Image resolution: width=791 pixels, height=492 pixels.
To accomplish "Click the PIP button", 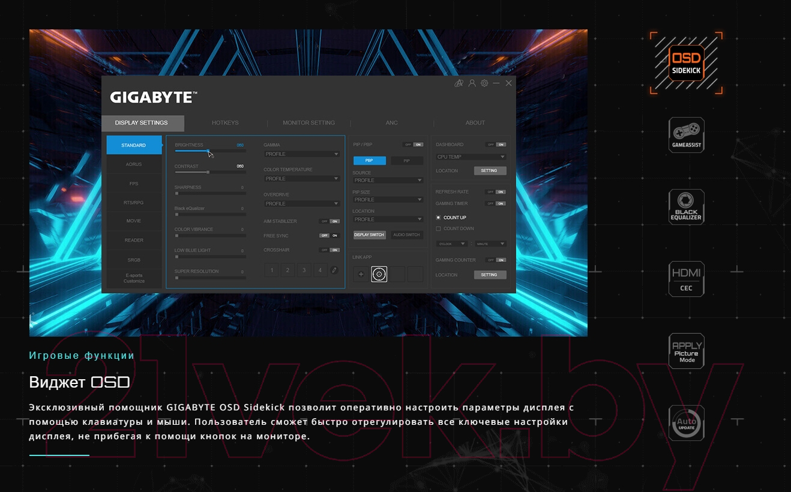I will tap(407, 161).
